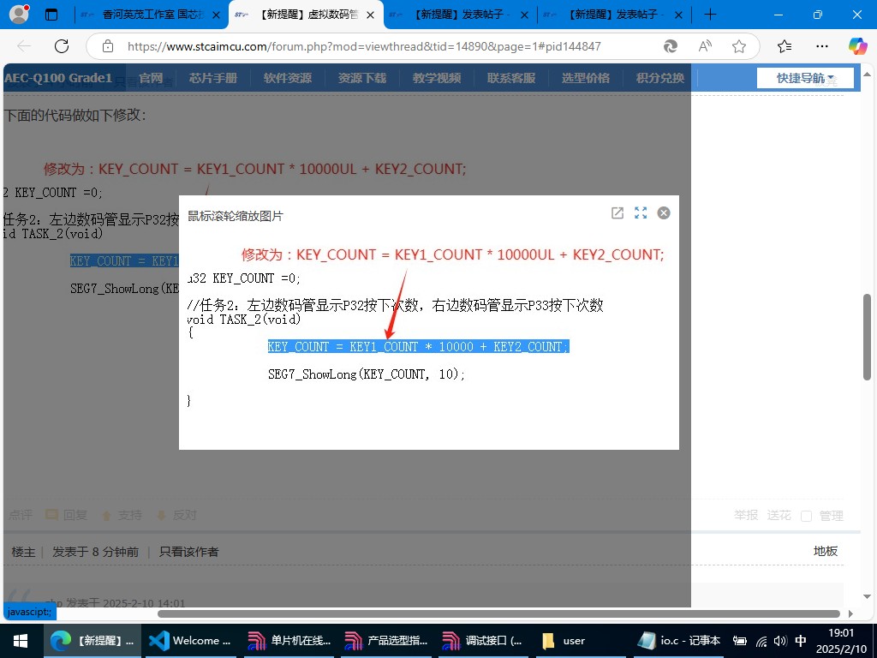
Task: Refresh the browser page
Action: click(62, 46)
